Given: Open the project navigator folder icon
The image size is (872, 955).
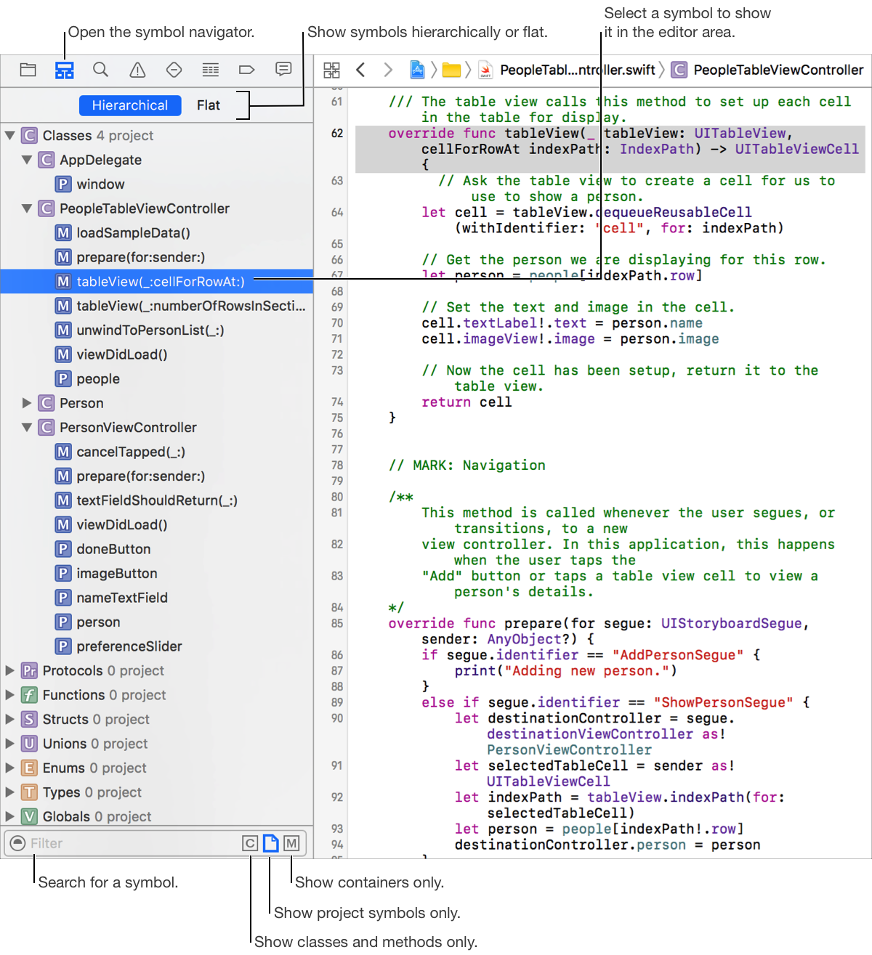Looking at the screenshot, I should [28, 70].
